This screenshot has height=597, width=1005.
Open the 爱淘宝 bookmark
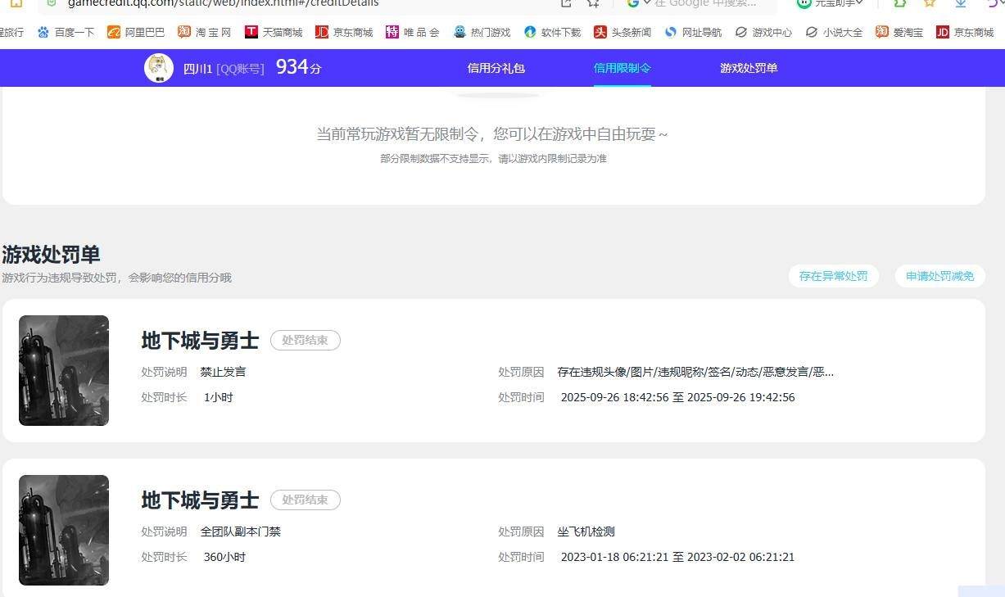point(899,33)
